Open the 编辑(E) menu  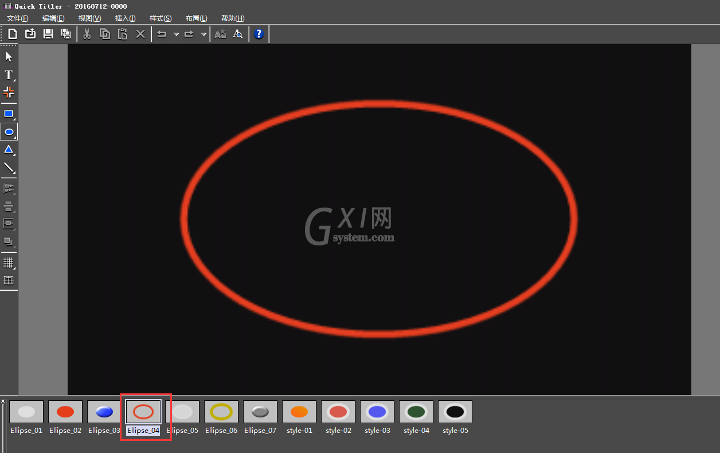[x=53, y=18]
